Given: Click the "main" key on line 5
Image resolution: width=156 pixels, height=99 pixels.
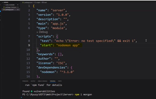Looking at the screenshot, I should pyautogui.click(x=42, y=24).
